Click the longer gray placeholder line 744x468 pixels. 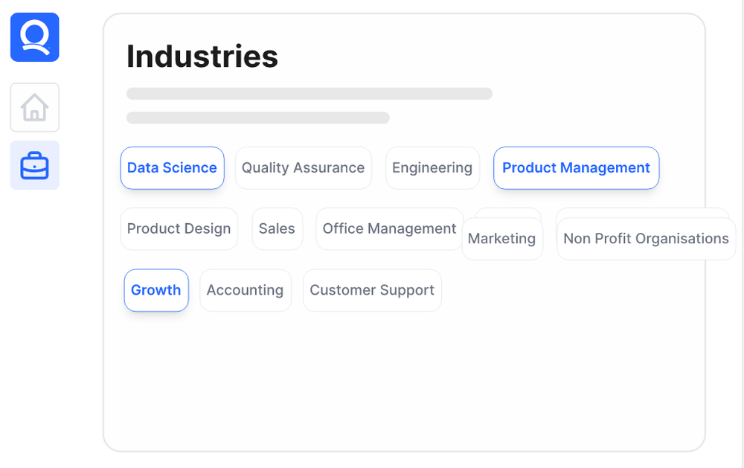click(310, 94)
